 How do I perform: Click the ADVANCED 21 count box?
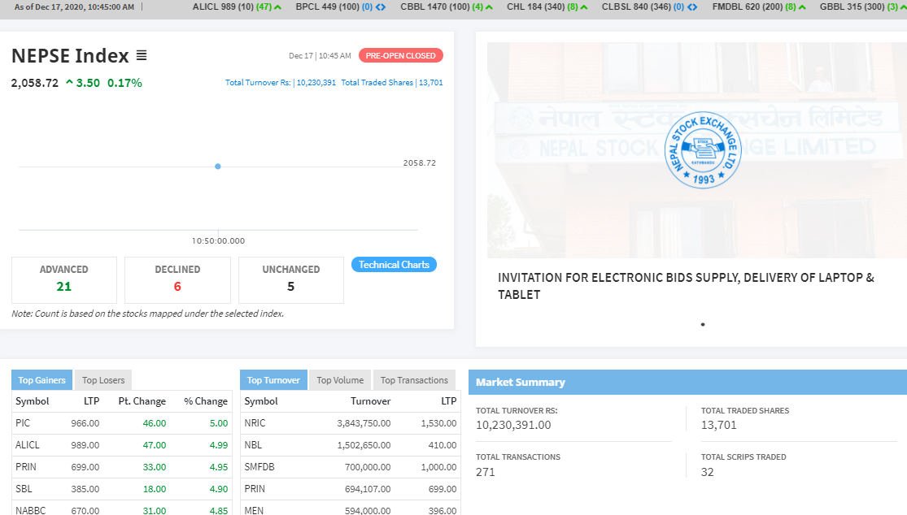click(x=64, y=280)
